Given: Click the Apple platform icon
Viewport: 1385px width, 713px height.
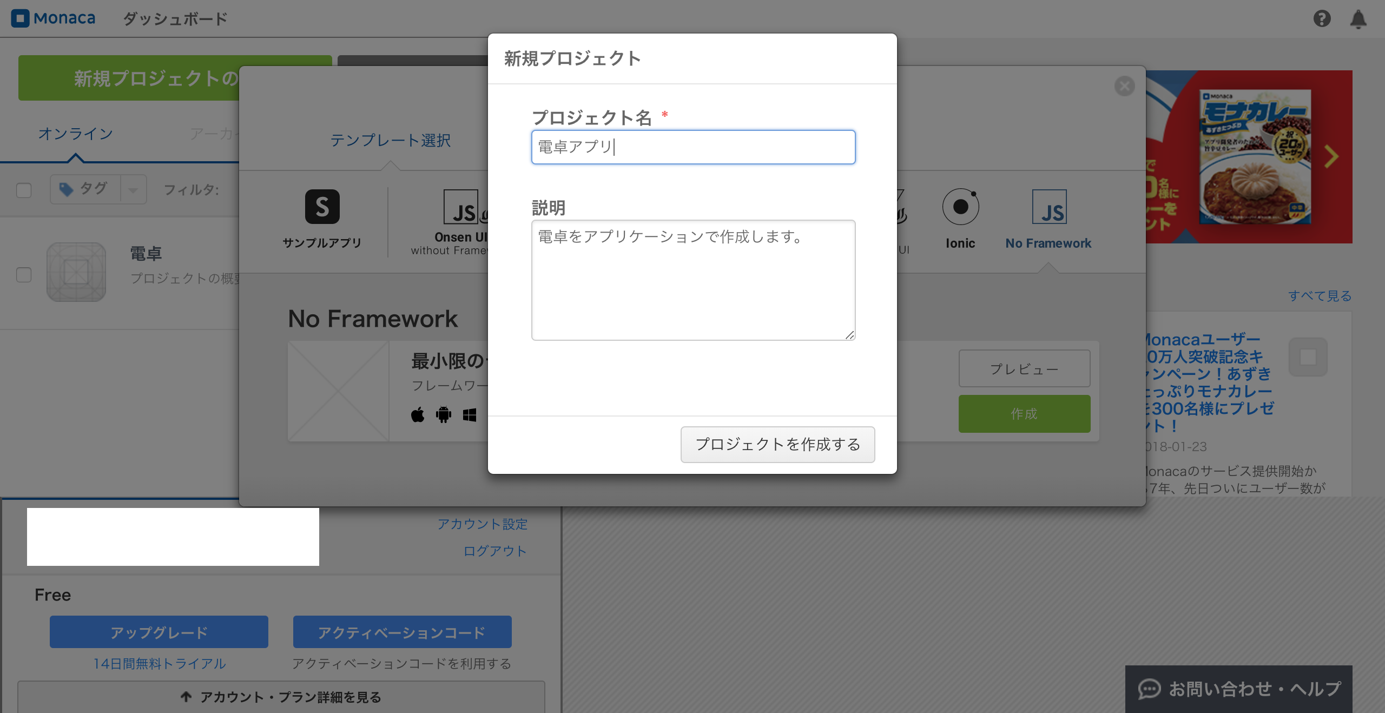Looking at the screenshot, I should pos(417,414).
